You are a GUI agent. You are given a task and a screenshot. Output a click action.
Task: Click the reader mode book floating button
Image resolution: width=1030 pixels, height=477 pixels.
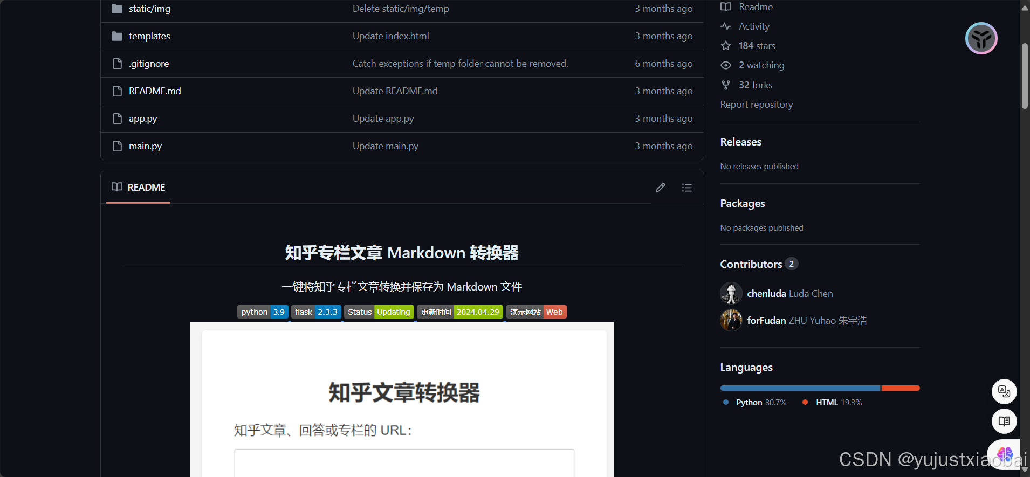tap(1004, 421)
